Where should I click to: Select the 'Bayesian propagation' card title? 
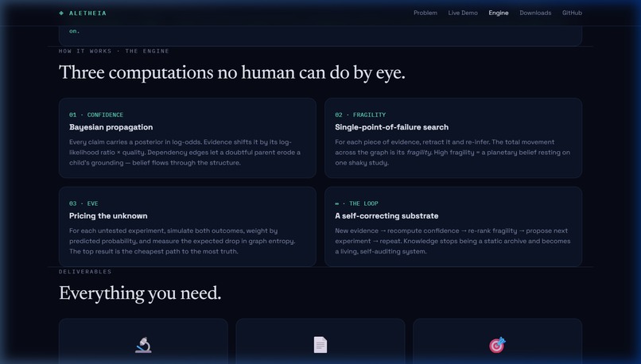111,127
